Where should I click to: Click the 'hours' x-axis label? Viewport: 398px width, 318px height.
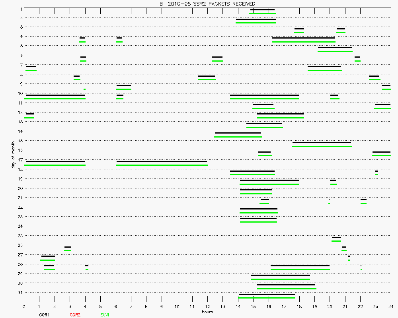207,312
